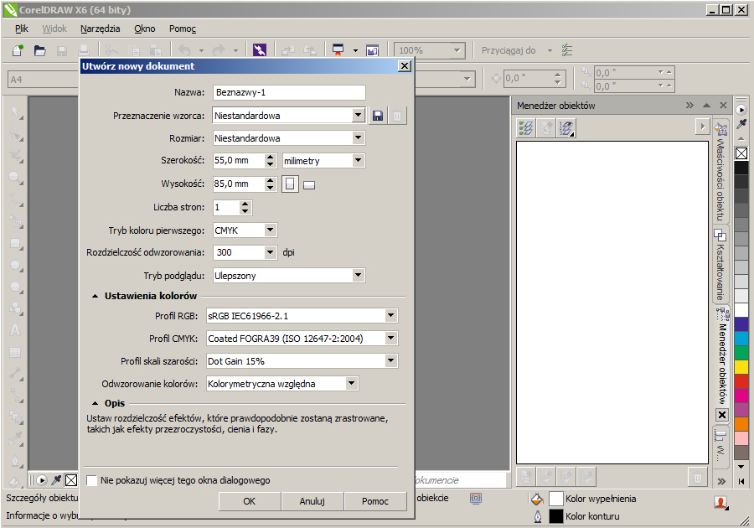Open the Przeznaczenie wzorca dropdown
Viewport: 754px width, 528px height.
click(358, 116)
